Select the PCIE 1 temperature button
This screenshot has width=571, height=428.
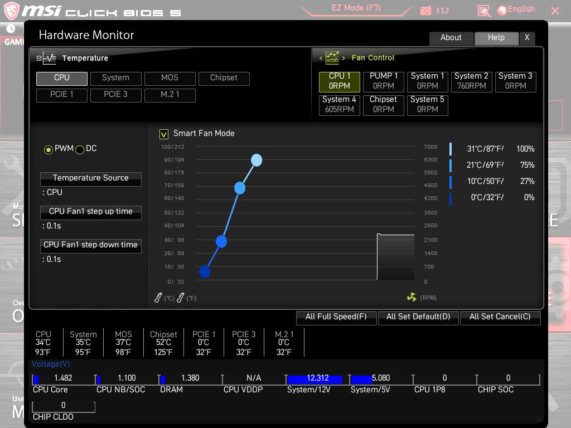click(62, 95)
